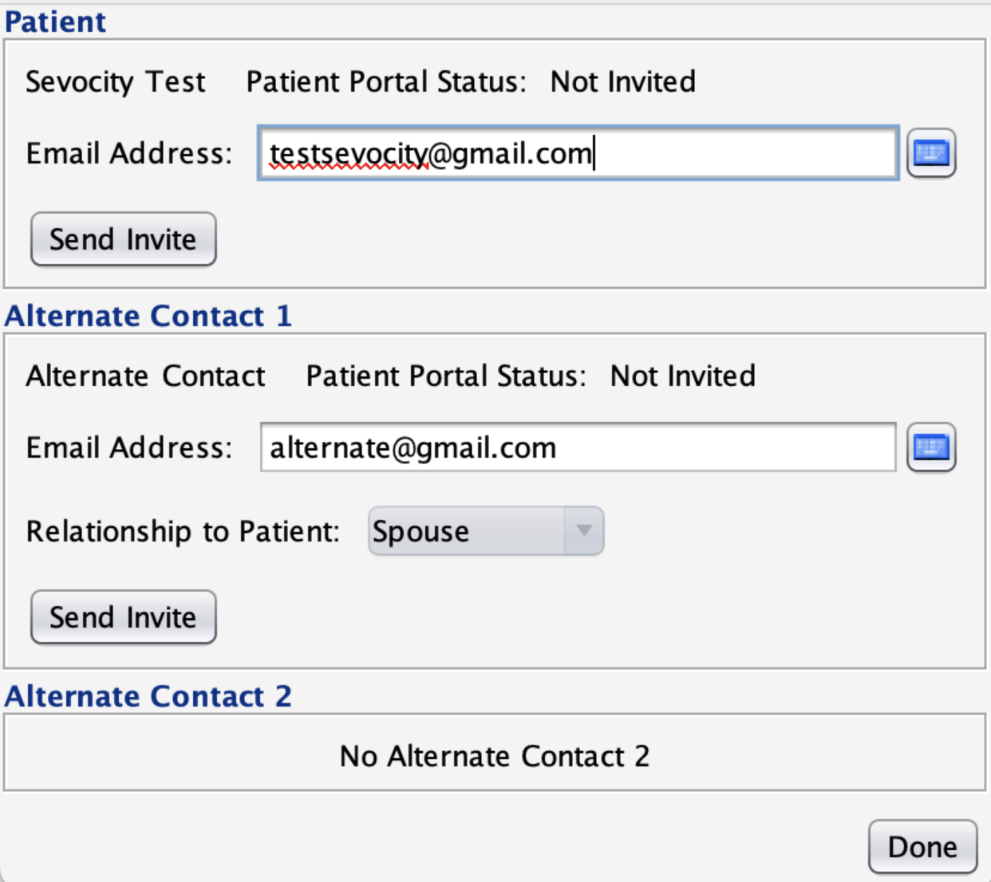Click the Alternate Contact 2 section heading
This screenshot has width=991, height=882.
pos(148,696)
